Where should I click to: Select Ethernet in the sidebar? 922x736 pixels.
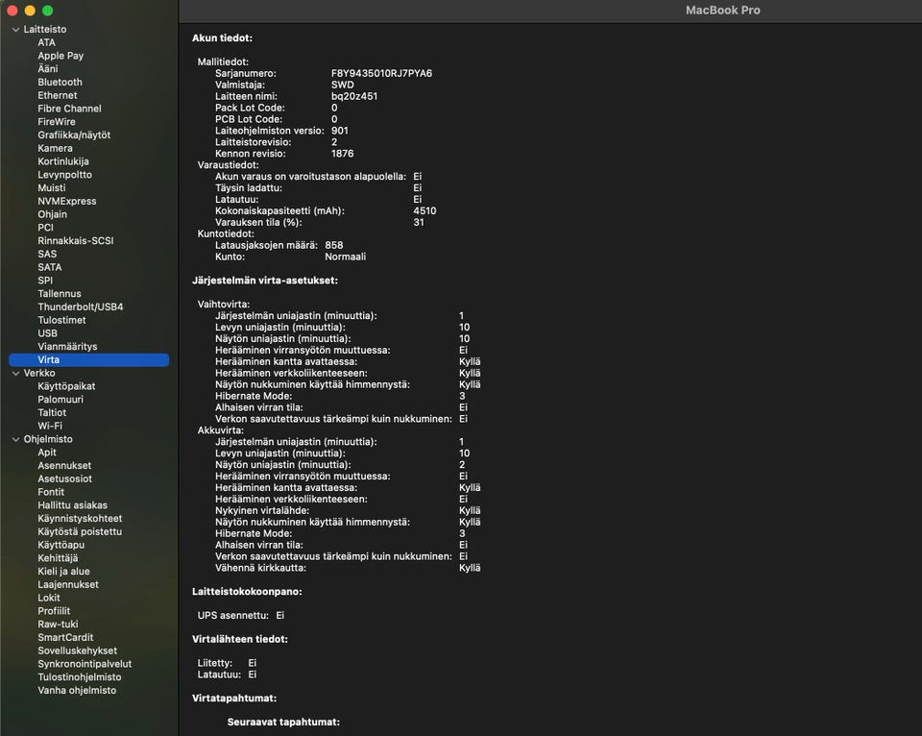click(x=58, y=95)
